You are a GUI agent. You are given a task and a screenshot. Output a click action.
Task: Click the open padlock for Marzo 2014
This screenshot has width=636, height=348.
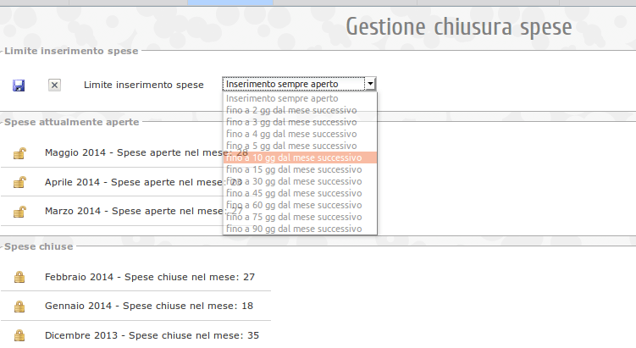19,212
